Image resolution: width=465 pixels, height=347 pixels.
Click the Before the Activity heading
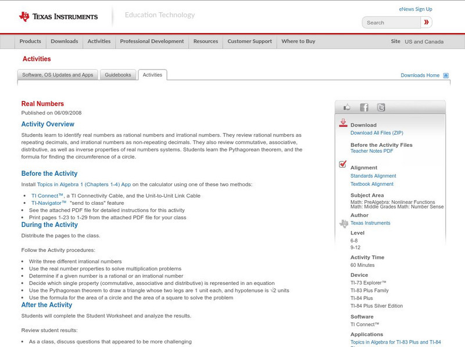[49, 173]
